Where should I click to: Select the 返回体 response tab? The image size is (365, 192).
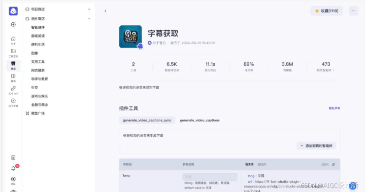click(261, 164)
